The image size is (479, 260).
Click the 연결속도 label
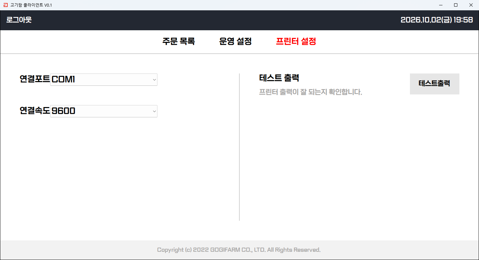coord(35,111)
